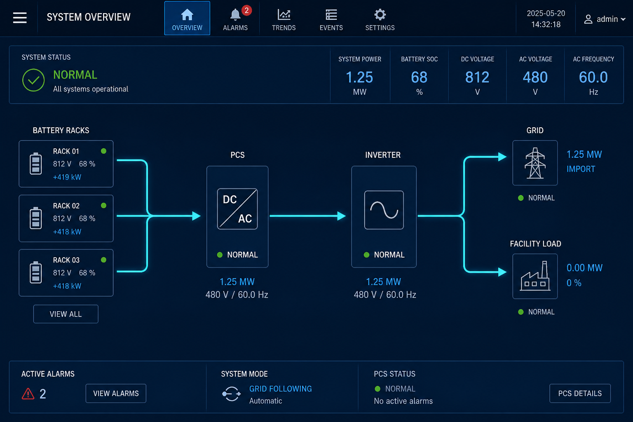Viewport: 633px width, 422px height.
Task: Switch to the Overview tab
Action: click(187, 18)
